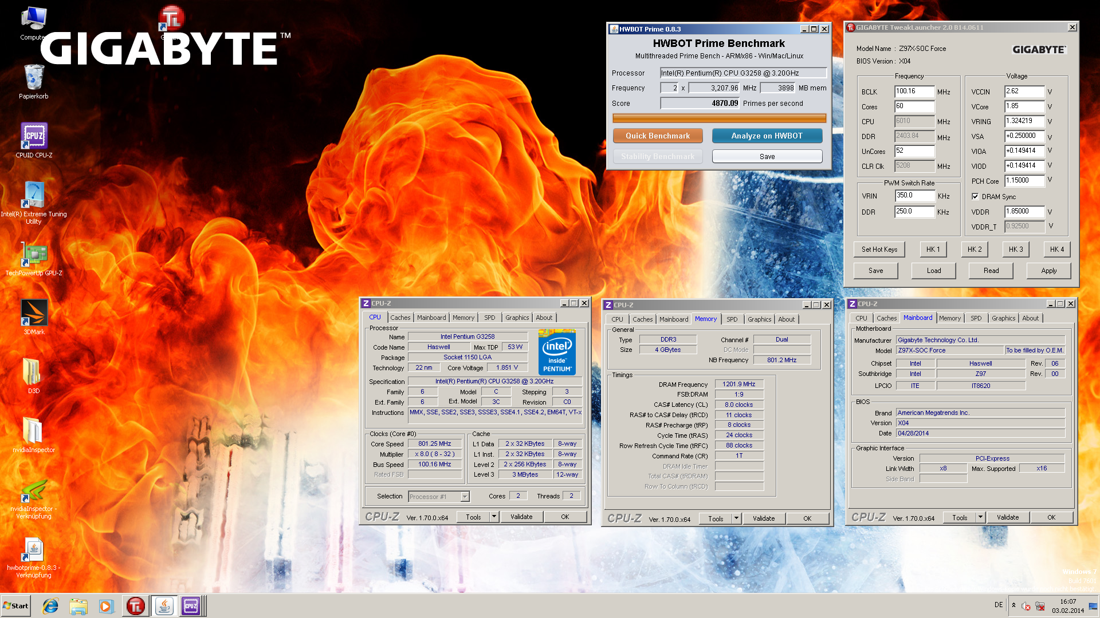Viewport: 1100px width, 618px height.
Task: Show hidden tray icons arrow
Action: [1013, 605]
